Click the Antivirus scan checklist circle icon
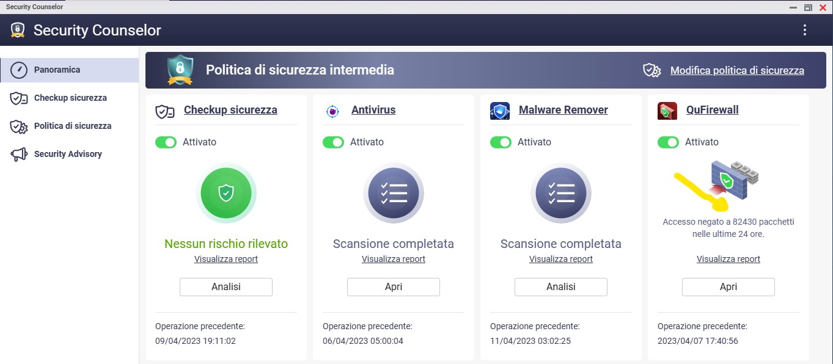The height and width of the screenshot is (364, 833). click(394, 194)
